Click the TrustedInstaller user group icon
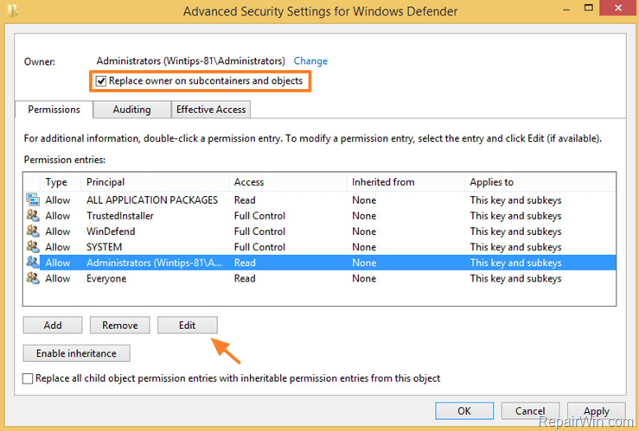Image resolution: width=639 pixels, height=431 pixels. [33, 215]
